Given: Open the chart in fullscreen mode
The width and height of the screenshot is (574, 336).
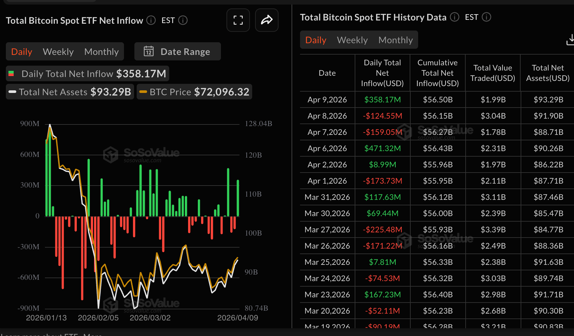Looking at the screenshot, I should click(238, 20).
